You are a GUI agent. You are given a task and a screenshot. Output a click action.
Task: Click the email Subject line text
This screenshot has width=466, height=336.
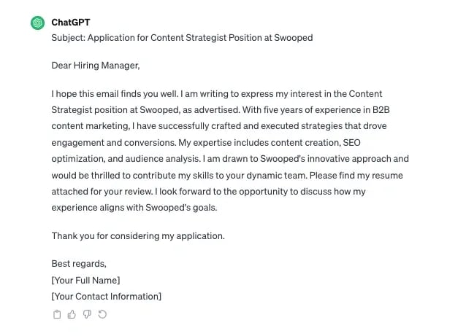(182, 38)
